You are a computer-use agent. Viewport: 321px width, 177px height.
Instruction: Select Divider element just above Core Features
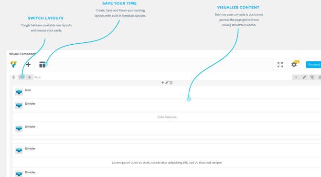pos(167,106)
